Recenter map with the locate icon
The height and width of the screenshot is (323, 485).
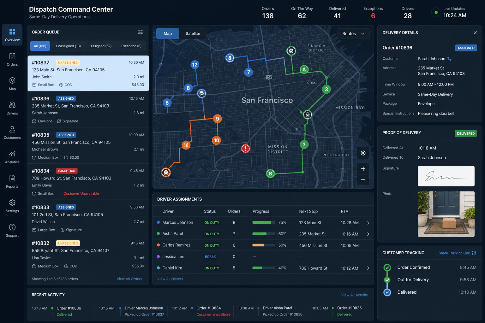click(363, 153)
